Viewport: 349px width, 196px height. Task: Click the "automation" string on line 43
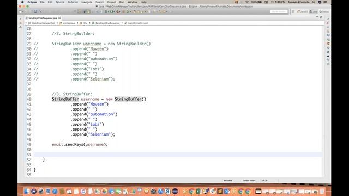[x=102, y=114]
